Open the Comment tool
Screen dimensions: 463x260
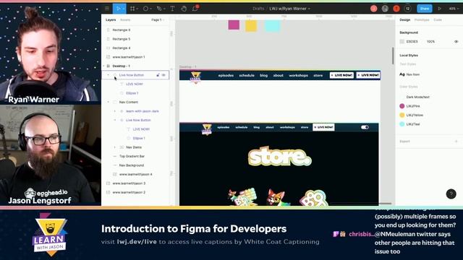[195, 8]
